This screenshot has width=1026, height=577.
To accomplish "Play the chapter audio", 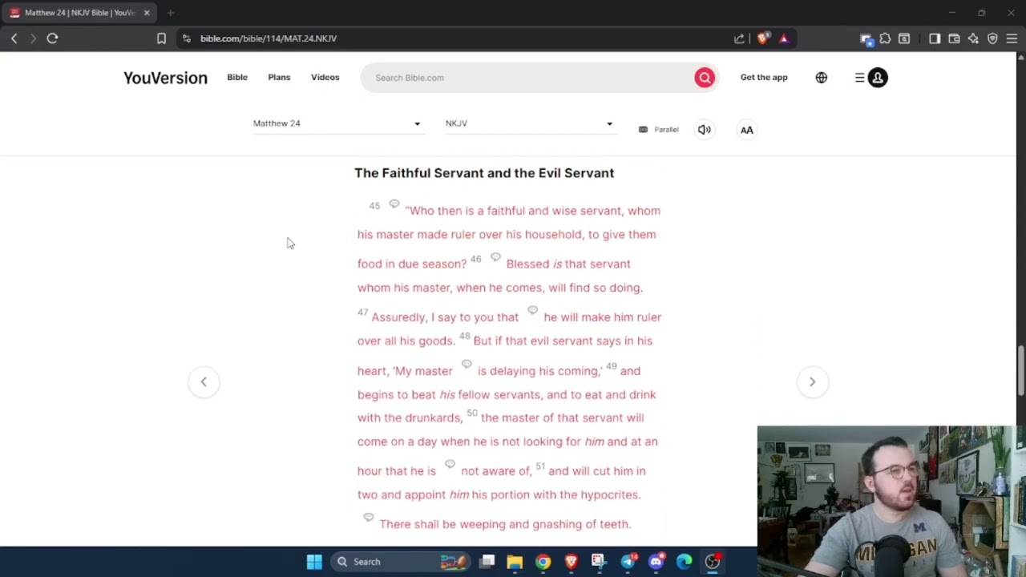I will [x=704, y=130].
